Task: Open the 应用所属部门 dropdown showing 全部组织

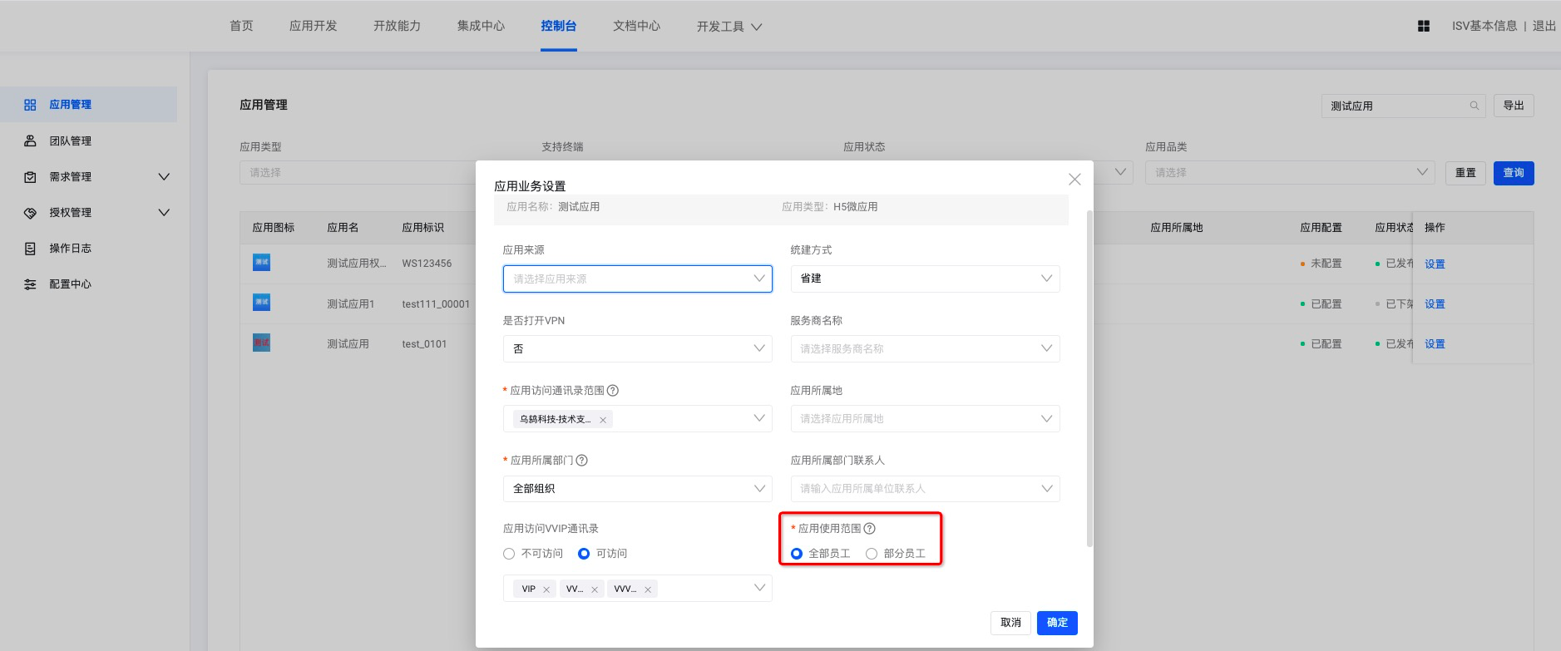Action: pyautogui.click(x=638, y=489)
